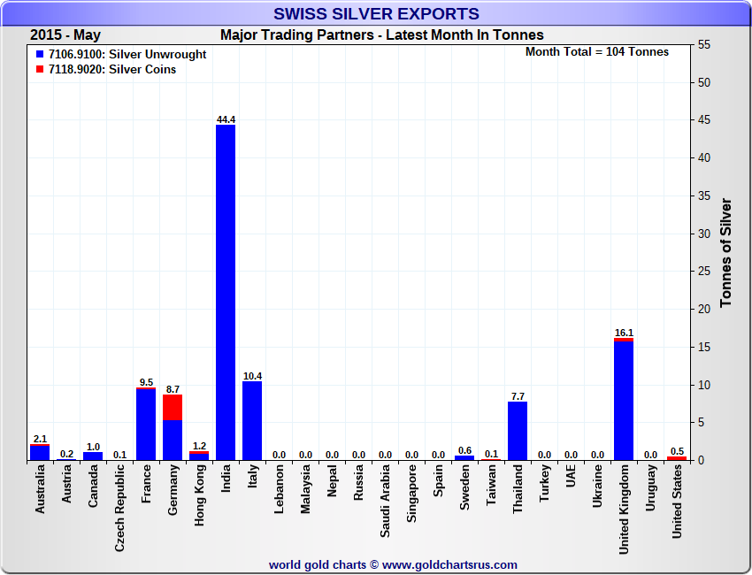The height and width of the screenshot is (575, 752).
Task: Select the 2015 - May date label
Action: (65, 35)
